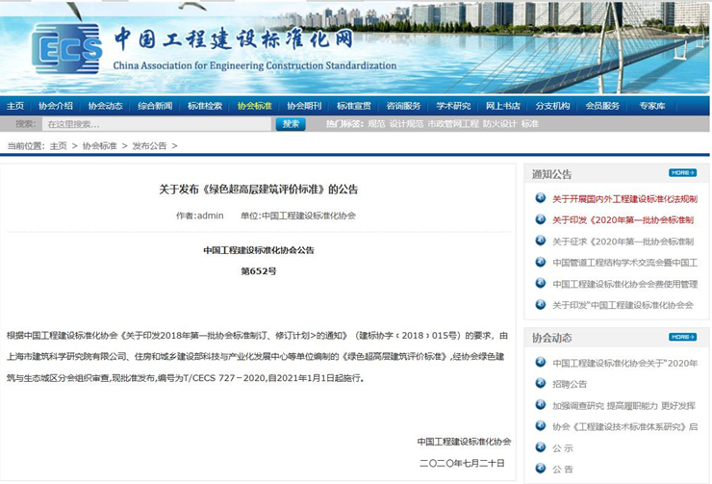This screenshot has width=712, height=484.
Task: Click the search input field 在这里搜索
Action: (x=156, y=124)
